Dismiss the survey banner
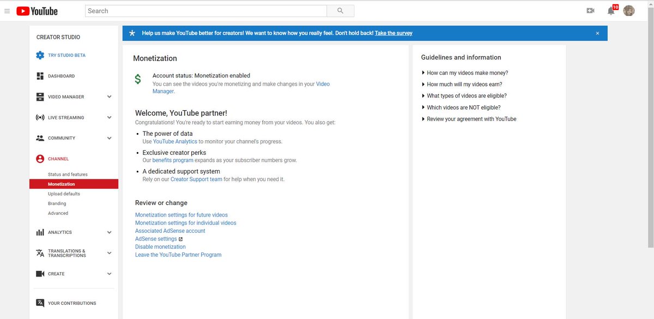 click(597, 33)
